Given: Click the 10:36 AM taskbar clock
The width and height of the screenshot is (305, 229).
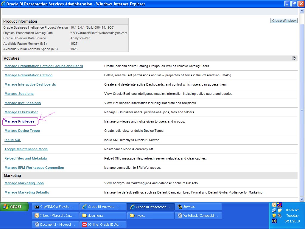Looking at the screenshot, I should click(x=292, y=210).
